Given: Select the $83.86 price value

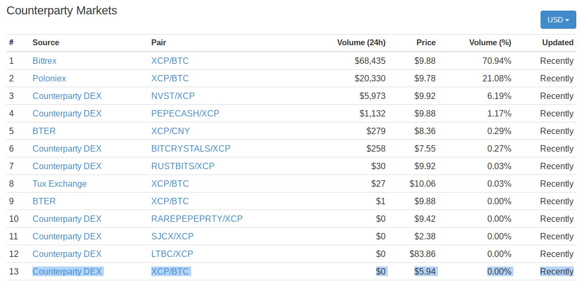Looking at the screenshot, I should [423, 254].
